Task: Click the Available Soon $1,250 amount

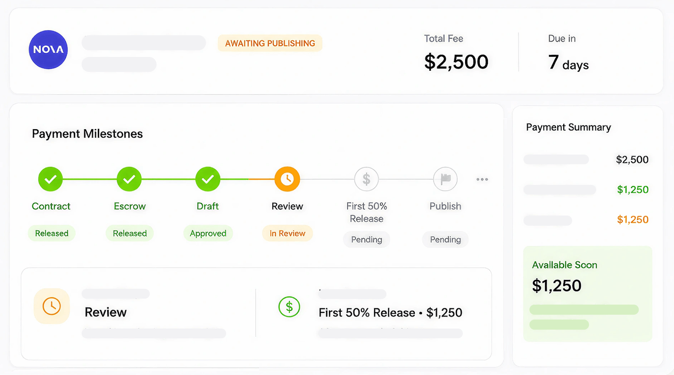Action: click(556, 286)
